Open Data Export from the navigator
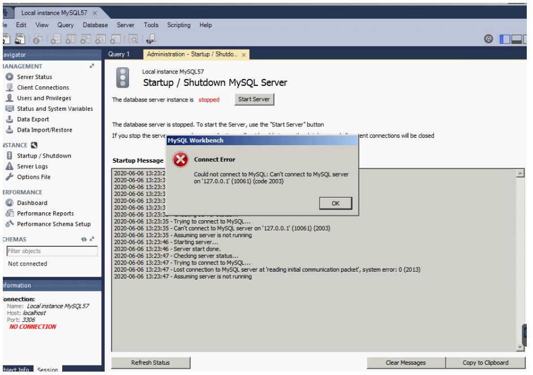 (x=33, y=119)
